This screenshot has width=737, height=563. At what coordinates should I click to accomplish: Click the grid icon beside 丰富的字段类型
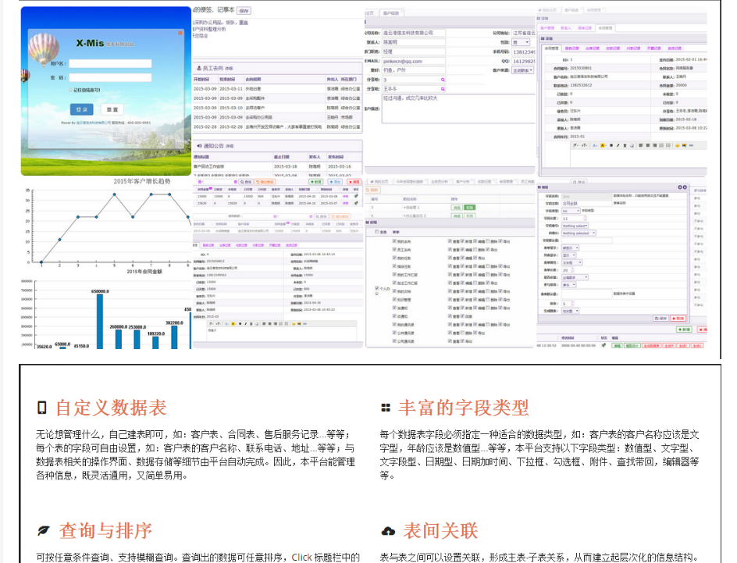pos(386,408)
